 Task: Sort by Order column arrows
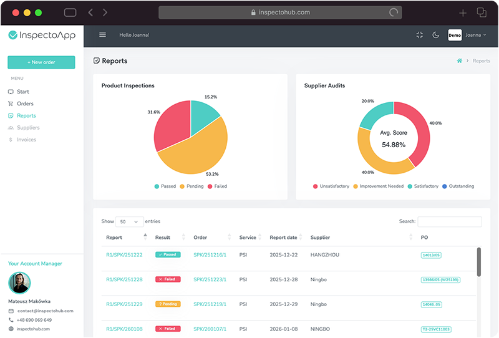pos(229,237)
